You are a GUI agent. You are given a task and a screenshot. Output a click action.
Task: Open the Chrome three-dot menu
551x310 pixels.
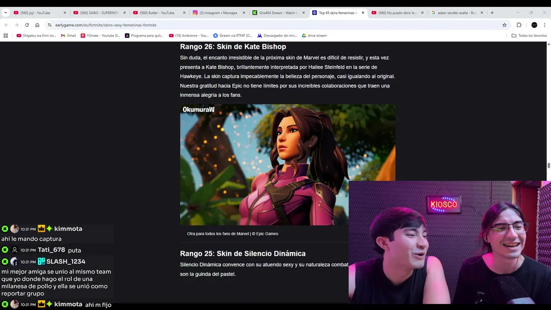pos(545,25)
